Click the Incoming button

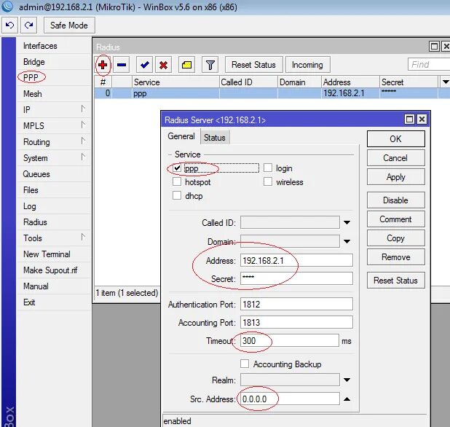308,65
